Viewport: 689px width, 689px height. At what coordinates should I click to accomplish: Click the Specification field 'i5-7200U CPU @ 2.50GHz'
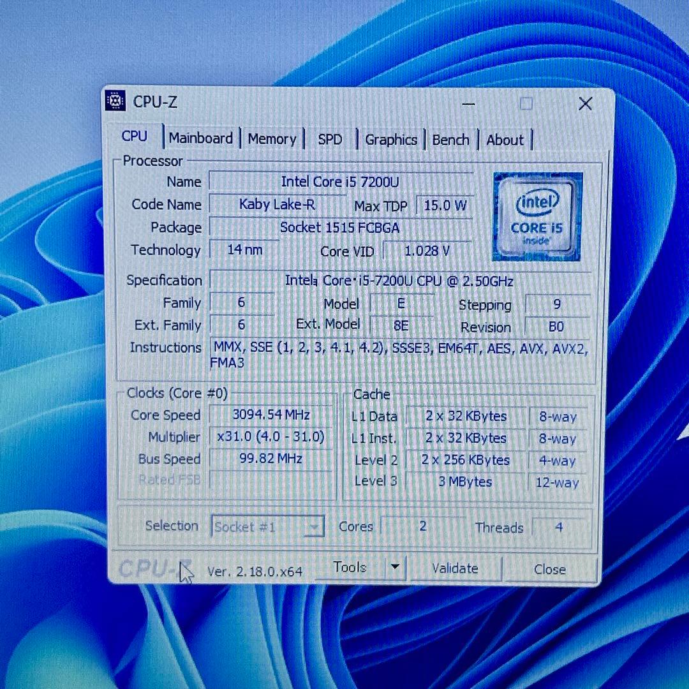399,280
